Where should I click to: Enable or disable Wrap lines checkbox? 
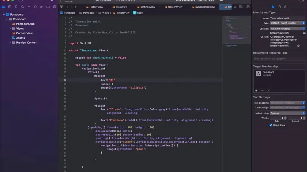tap(271, 125)
